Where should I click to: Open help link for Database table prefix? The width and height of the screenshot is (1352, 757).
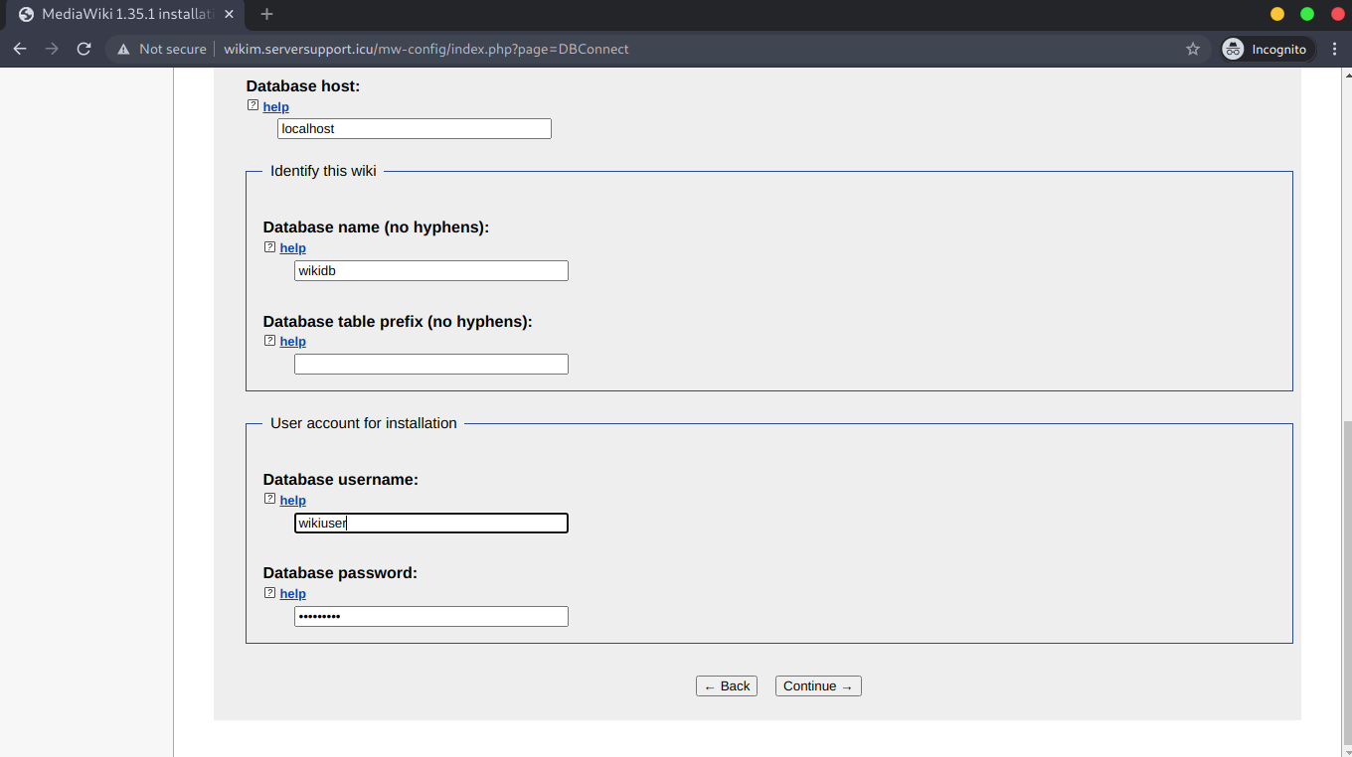pyautogui.click(x=292, y=342)
